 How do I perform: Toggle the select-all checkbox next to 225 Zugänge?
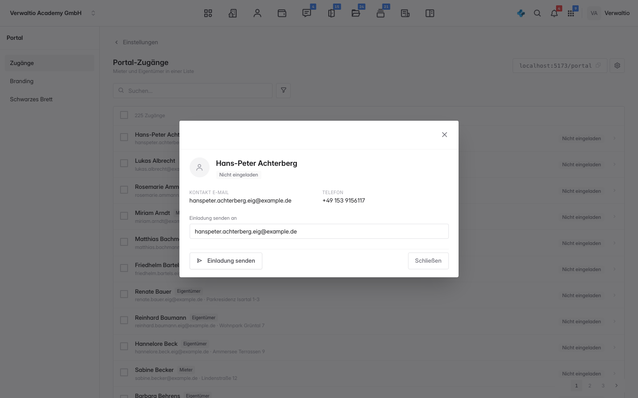coord(124,115)
